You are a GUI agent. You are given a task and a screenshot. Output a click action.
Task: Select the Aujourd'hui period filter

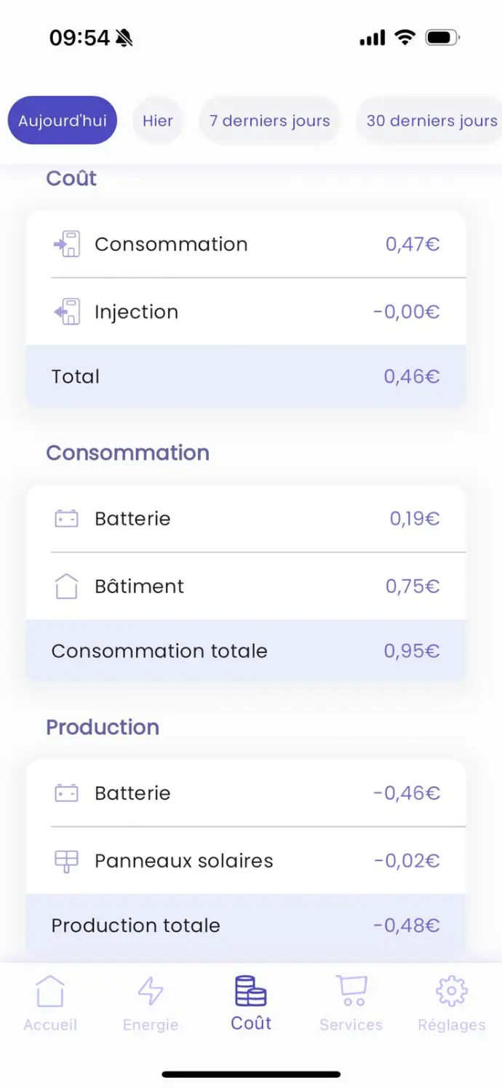pyautogui.click(x=63, y=121)
